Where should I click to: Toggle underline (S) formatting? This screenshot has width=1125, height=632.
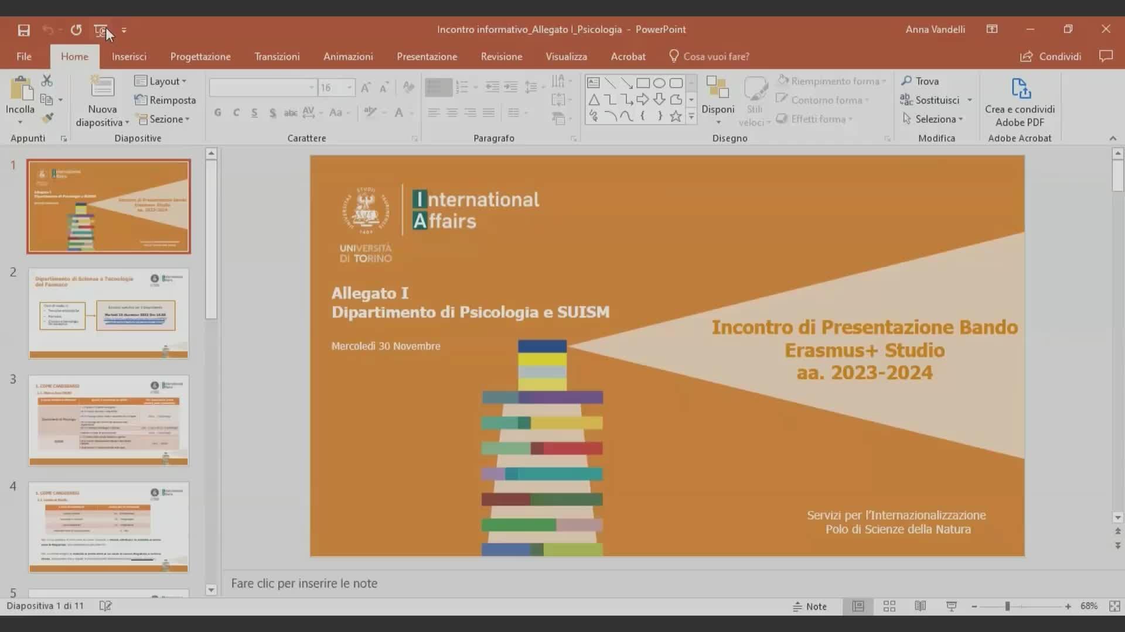click(x=254, y=112)
